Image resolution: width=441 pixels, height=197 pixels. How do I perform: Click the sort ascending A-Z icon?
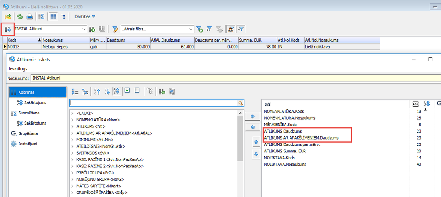tap(98, 91)
